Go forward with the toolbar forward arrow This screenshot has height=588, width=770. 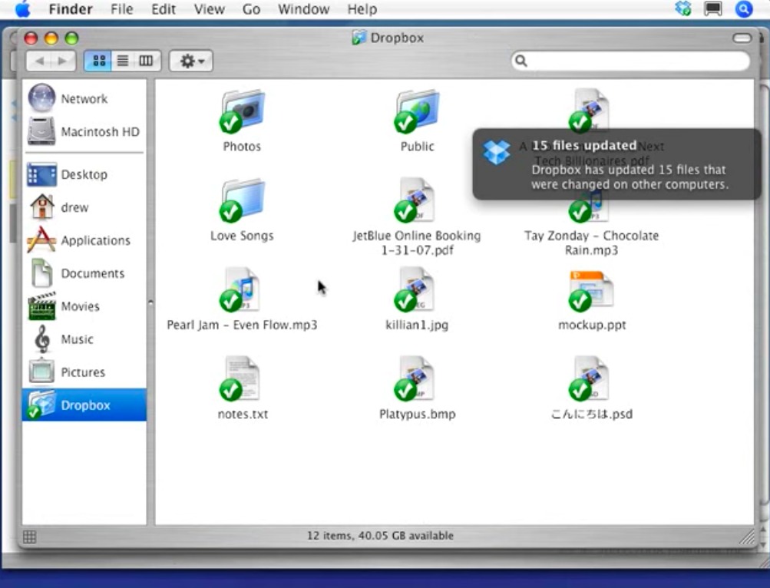(63, 61)
